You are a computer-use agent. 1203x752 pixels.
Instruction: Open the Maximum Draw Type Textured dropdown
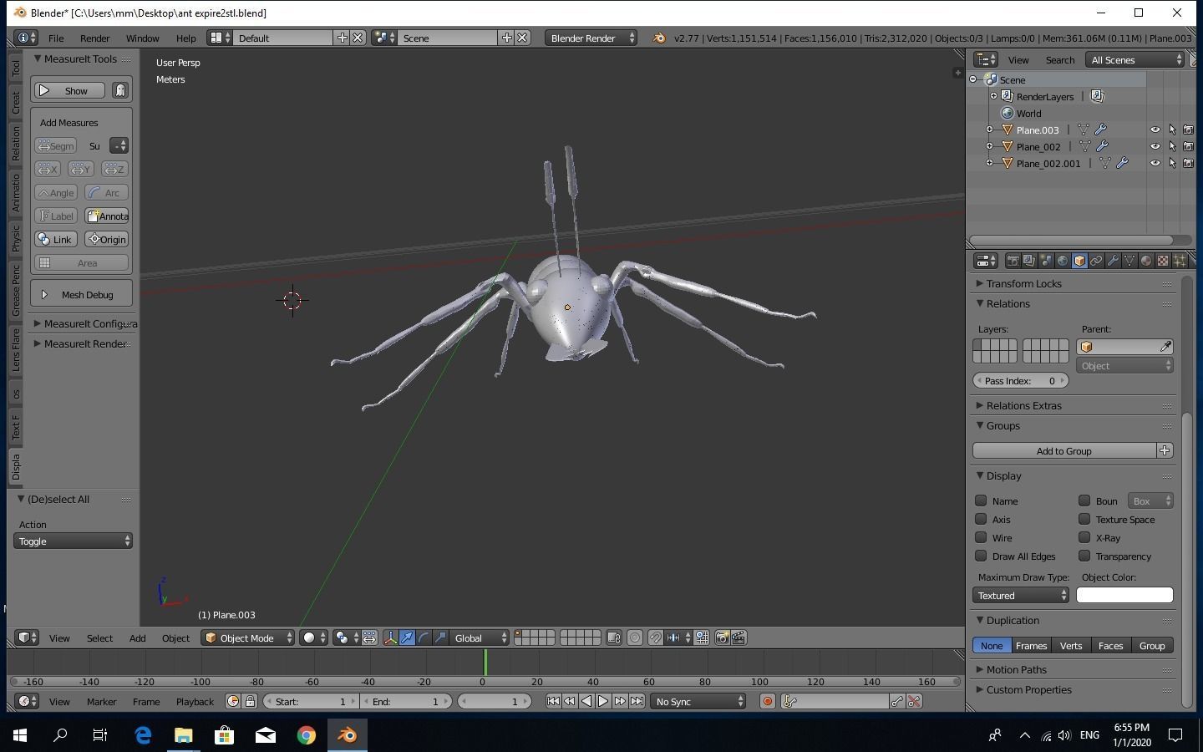1021,596
